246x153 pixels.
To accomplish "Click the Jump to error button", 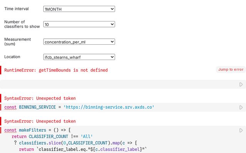I will 231,70.
